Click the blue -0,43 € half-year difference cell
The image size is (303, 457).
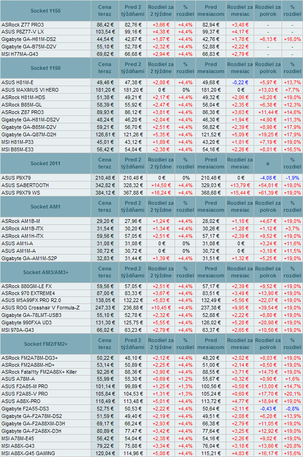coord(268,409)
